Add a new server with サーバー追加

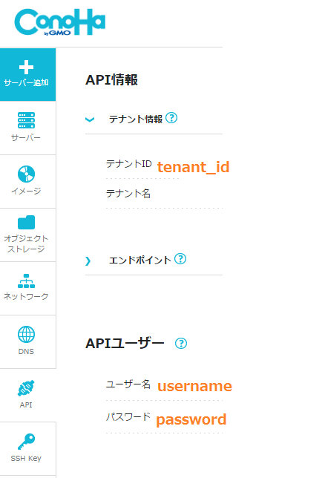coord(27,74)
